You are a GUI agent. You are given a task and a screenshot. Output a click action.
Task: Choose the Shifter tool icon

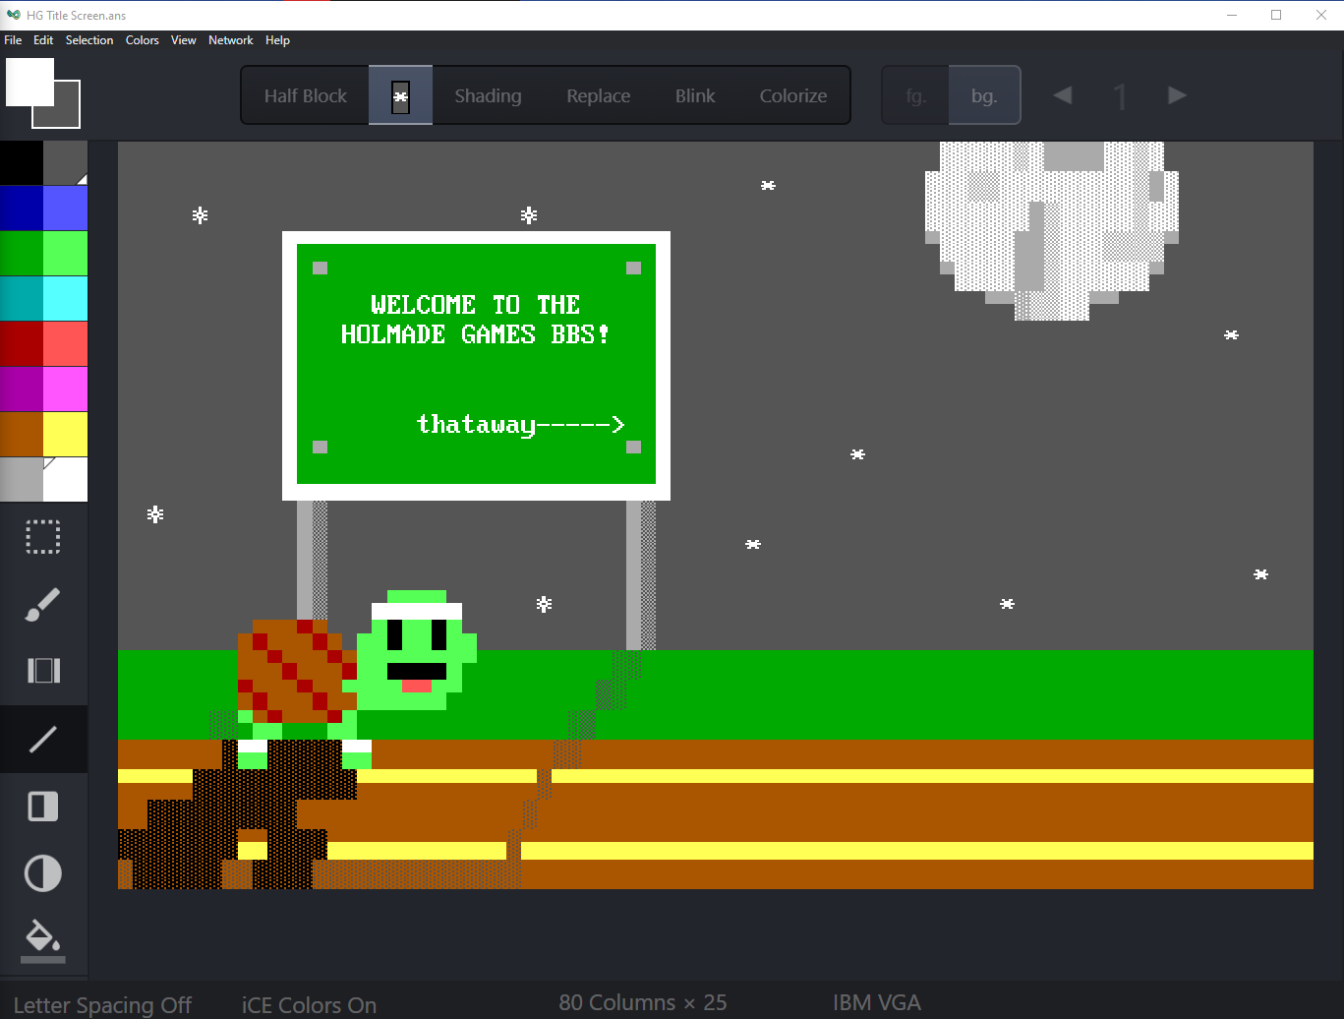43,671
